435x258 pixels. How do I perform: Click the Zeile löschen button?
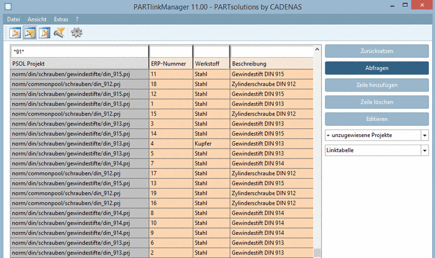377,102
